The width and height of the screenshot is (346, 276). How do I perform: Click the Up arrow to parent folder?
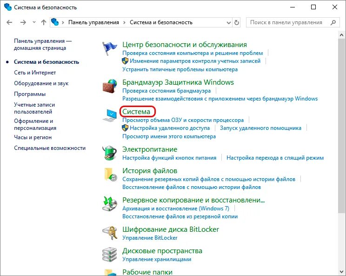[x=44, y=22]
